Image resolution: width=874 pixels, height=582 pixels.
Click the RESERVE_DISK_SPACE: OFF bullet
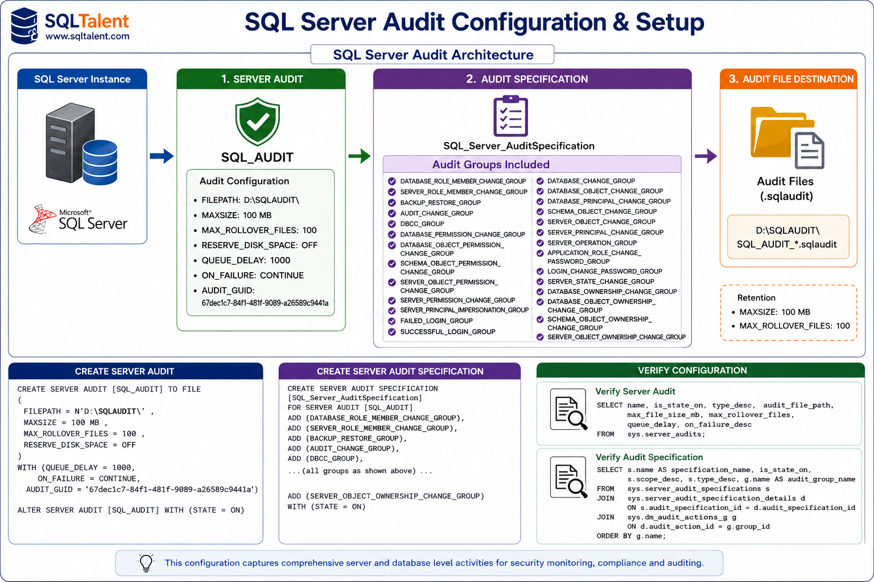255,245
